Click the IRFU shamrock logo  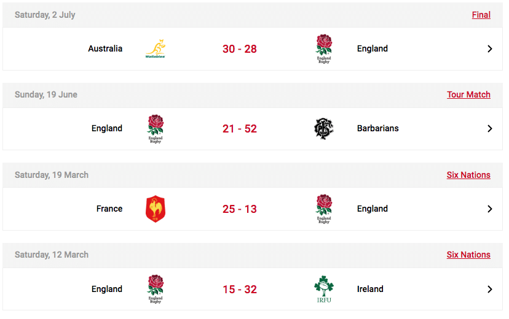coord(324,289)
